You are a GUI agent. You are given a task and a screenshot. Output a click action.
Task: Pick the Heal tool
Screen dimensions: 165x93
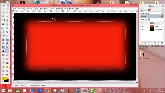coord(7,67)
